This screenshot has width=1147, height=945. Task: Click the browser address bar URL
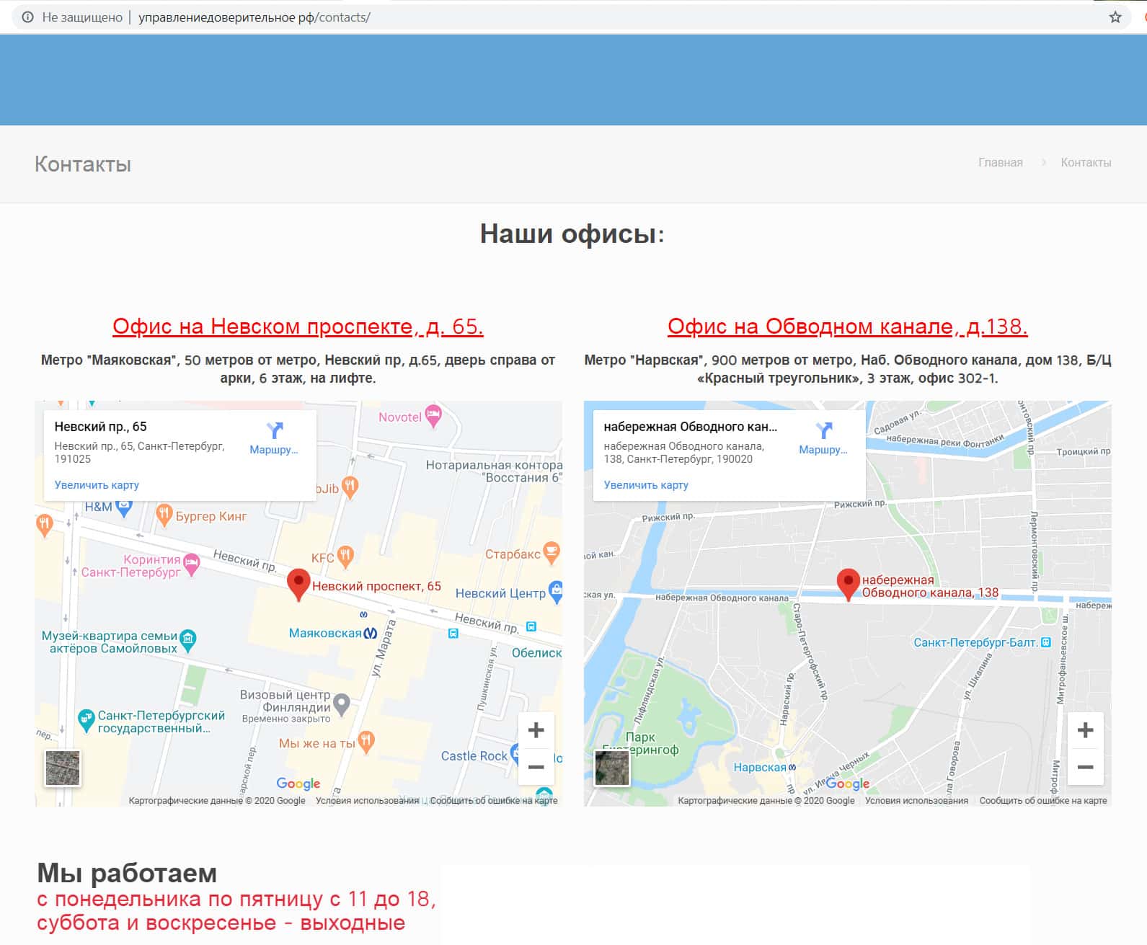pyautogui.click(x=254, y=17)
